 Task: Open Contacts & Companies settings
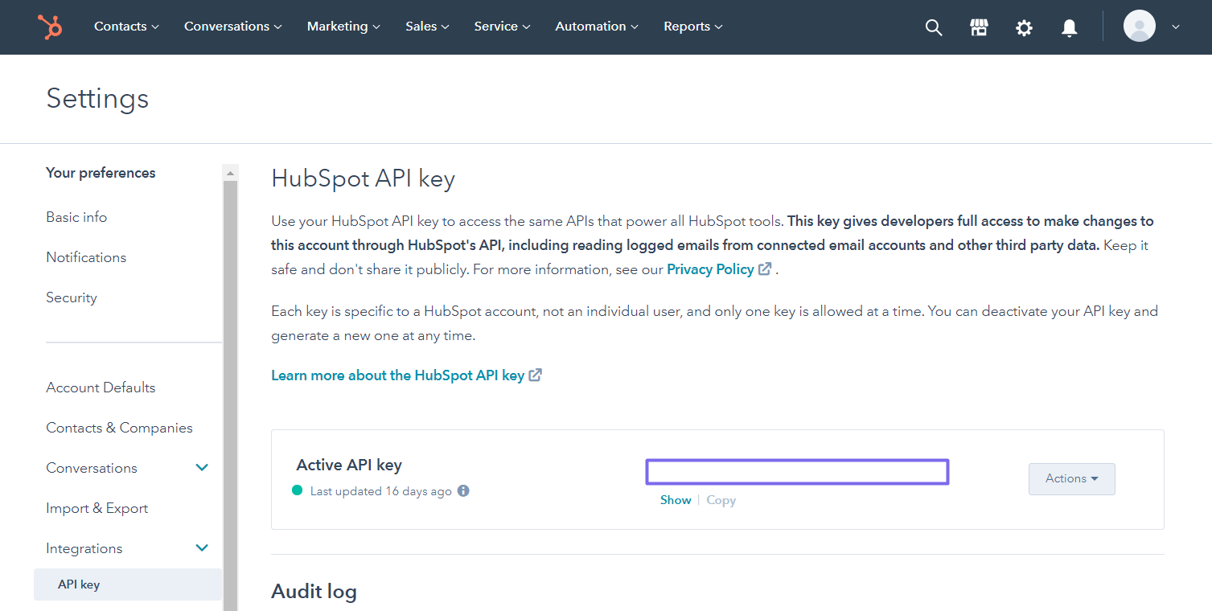point(119,428)
